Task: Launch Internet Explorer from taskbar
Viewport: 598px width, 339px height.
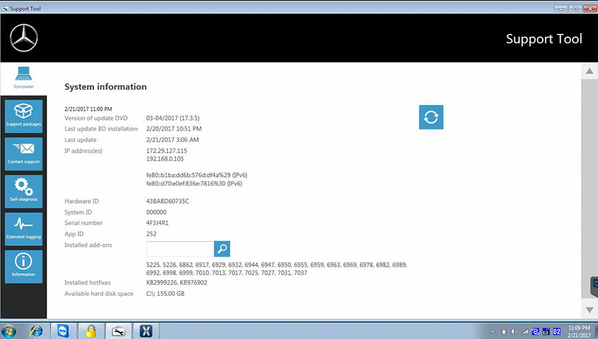Action: (37, 331)
